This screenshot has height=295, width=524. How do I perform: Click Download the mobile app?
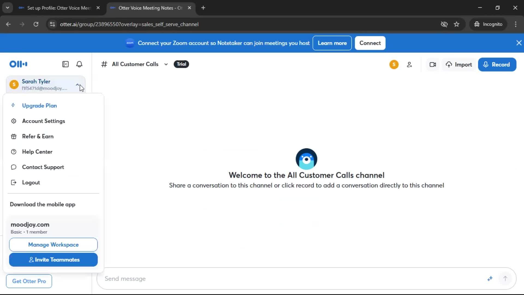pos(43,204)
